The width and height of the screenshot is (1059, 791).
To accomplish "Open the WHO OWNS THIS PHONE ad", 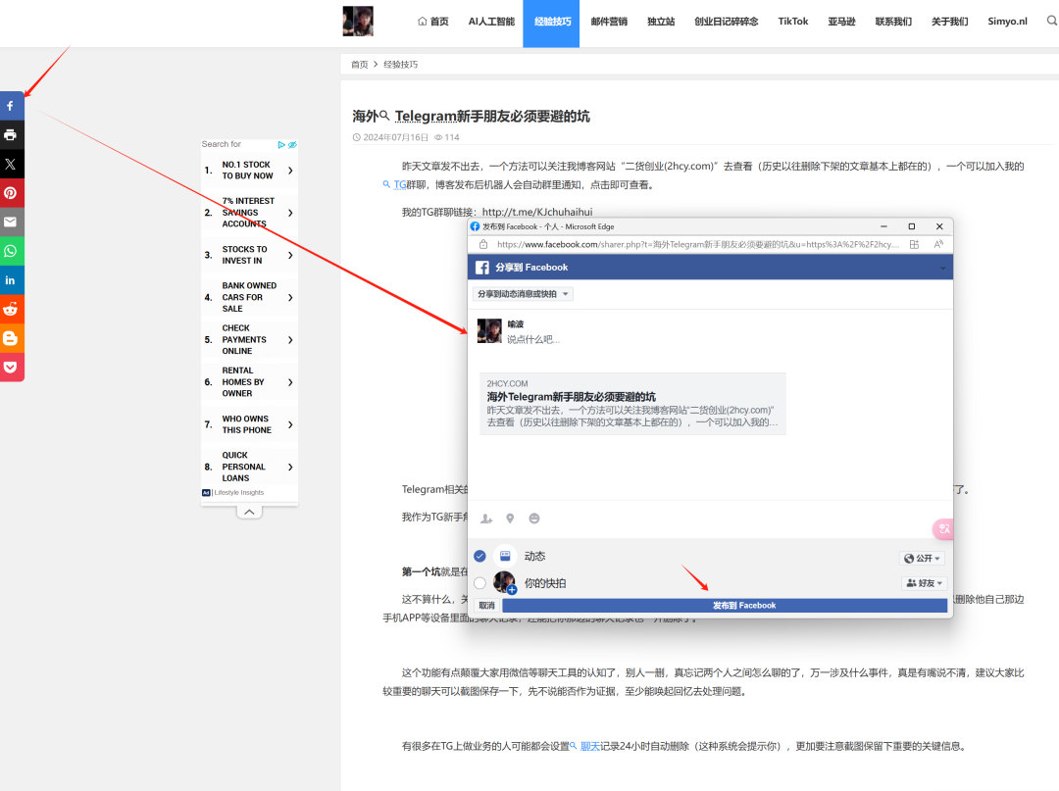I will point(249,424).
